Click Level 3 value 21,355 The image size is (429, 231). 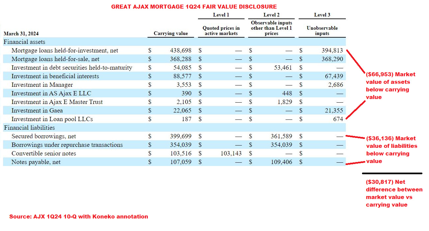334,111
